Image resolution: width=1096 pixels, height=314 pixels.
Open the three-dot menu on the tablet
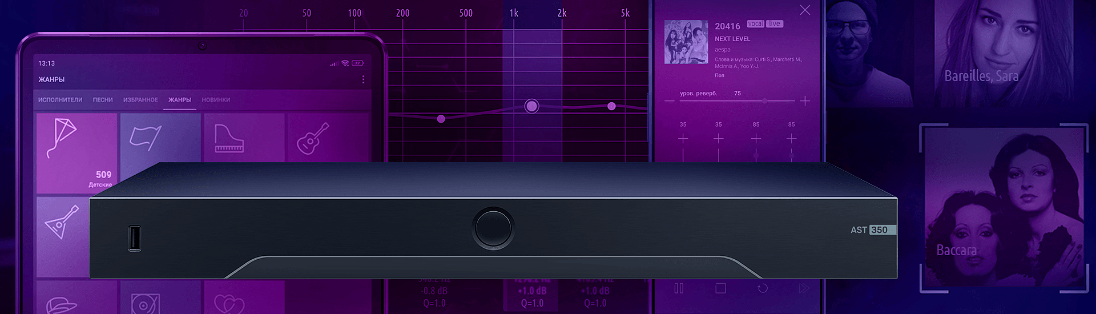click(x=363, y=80)
